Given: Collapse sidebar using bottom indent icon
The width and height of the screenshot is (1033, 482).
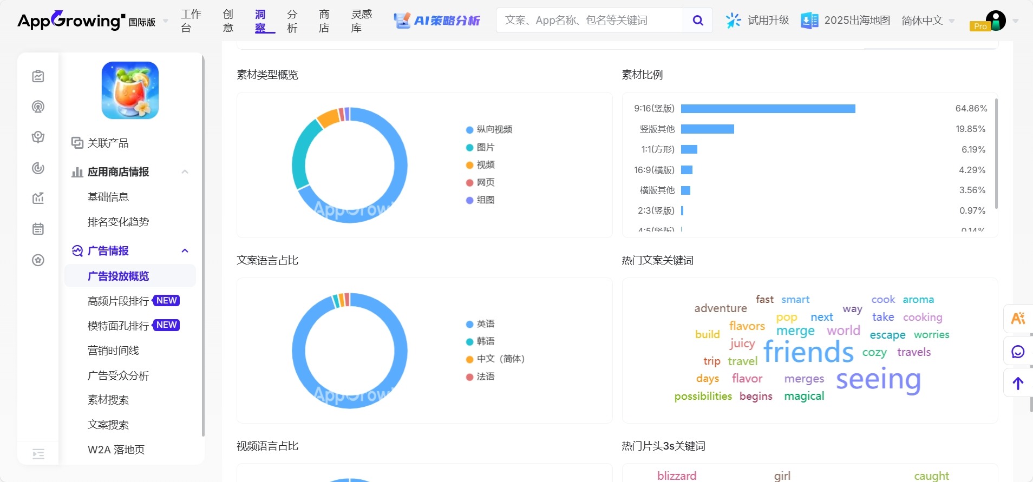Looking at the screenshot, I should coord(38,454).
